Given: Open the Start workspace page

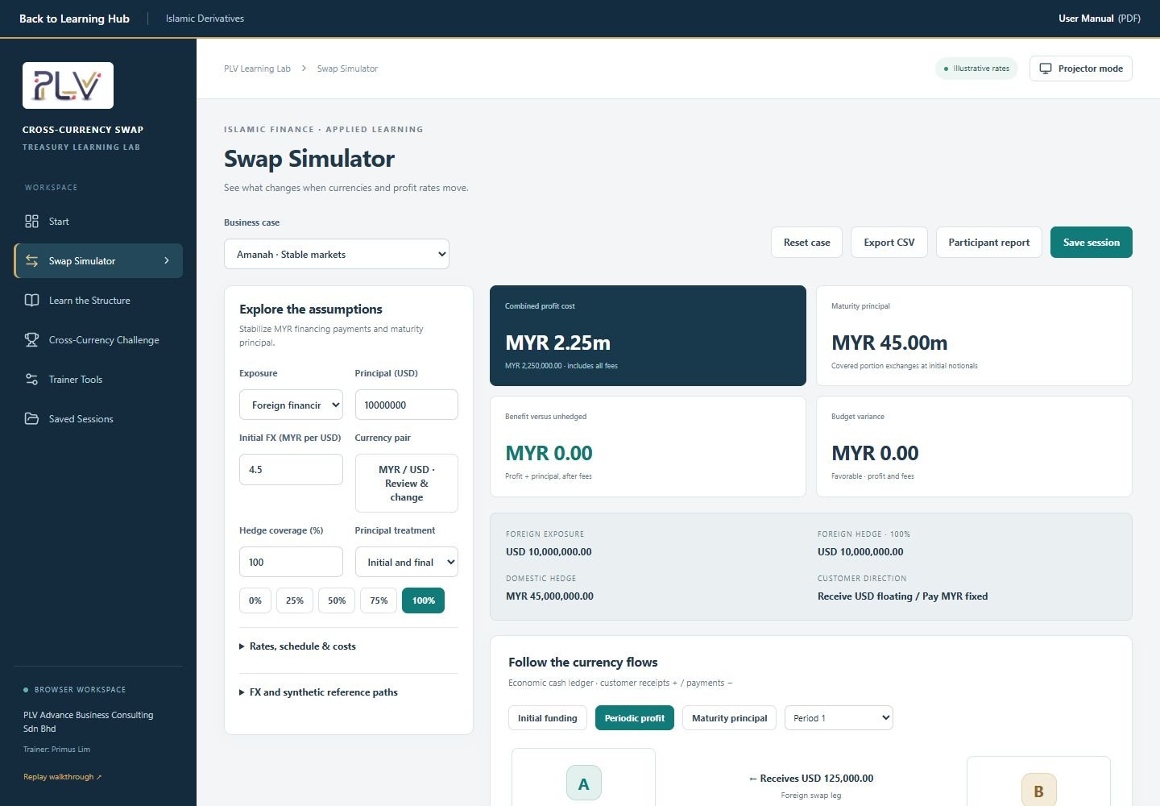Looking at the screenshot, I should pyautogui.click(x=98, y=221).
